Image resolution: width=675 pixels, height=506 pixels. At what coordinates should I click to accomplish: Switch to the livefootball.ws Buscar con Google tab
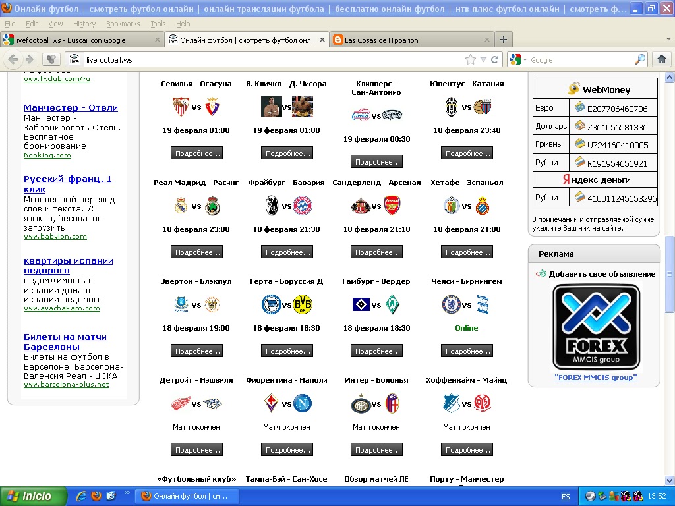click(82, 40)
